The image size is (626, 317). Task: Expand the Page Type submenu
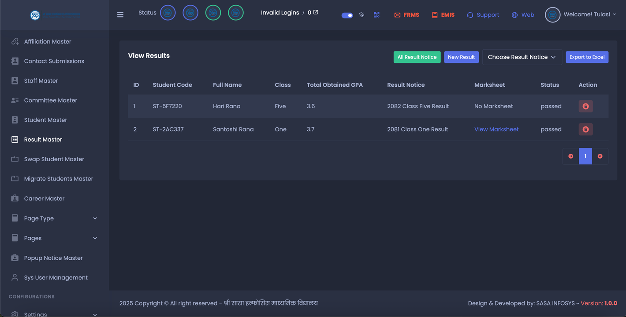(95, 218)
